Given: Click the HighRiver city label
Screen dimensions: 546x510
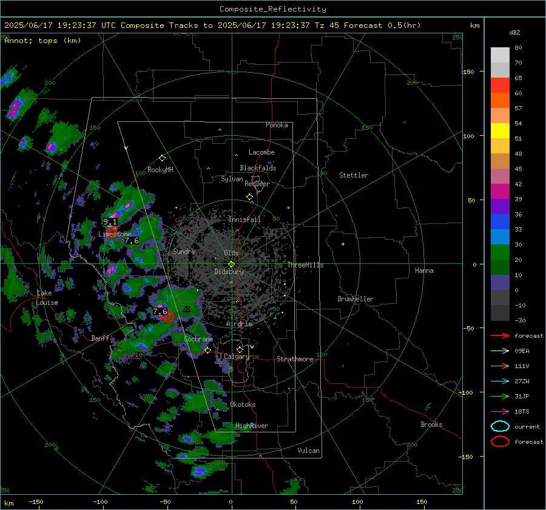Looking at the screenshot, I should point(252,426).
